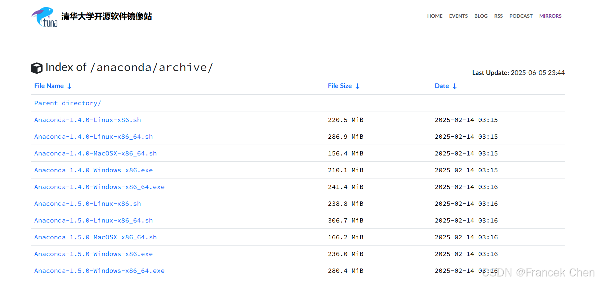The image size is (596, 283).
Task: Click the Date sort arrow
Action: point(455,86)
